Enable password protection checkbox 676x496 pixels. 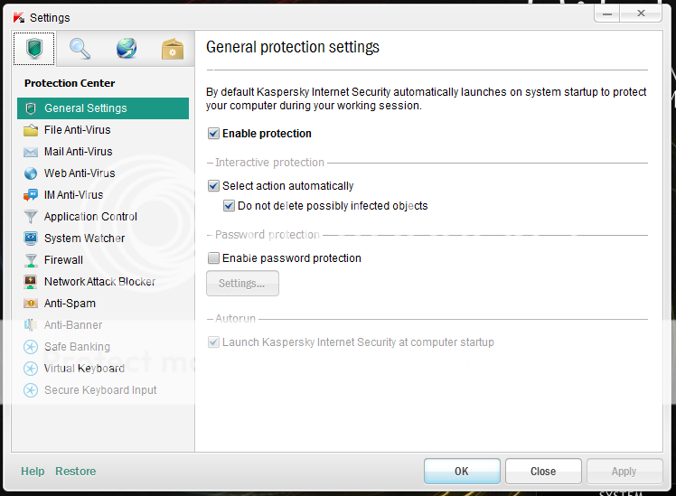[x=213, y=258]
